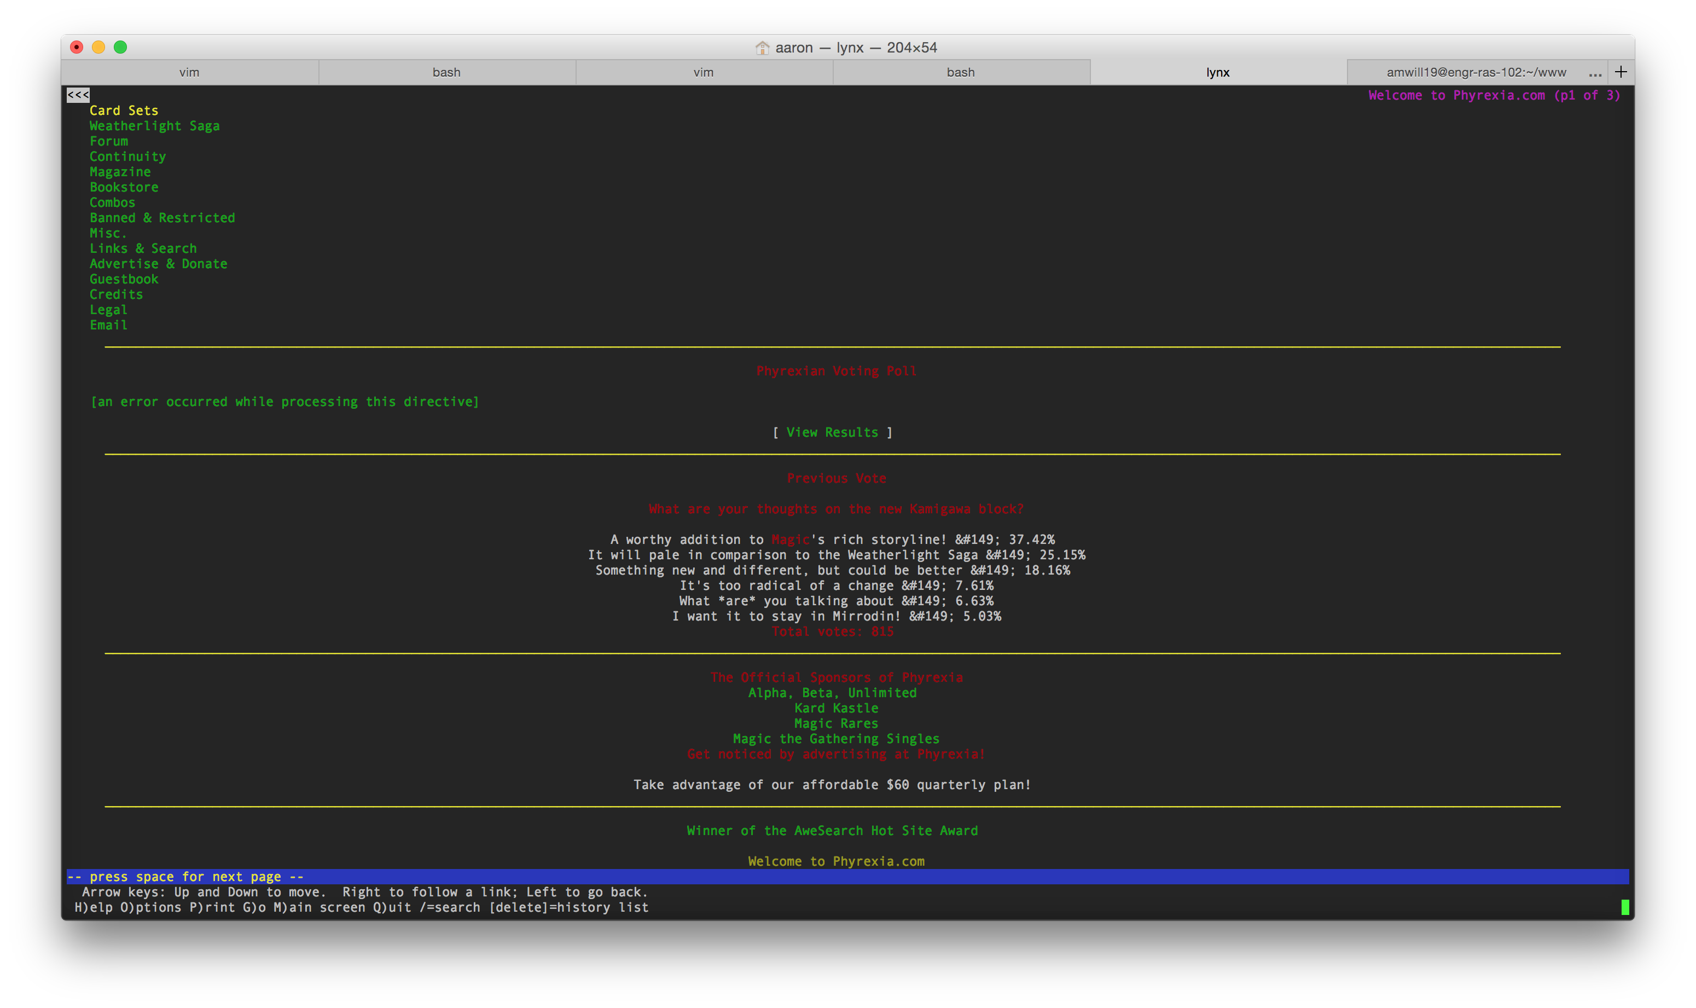Click the green terminal cursor block
The width and height of the screenshot is (1696, 1008).
point(1625,907)
